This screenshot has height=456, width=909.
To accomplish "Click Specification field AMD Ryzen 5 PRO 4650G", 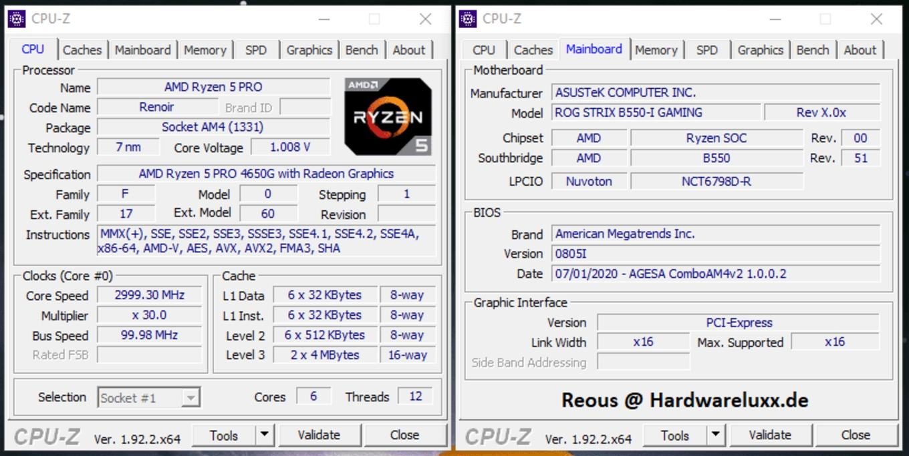I will click(x=266, y=174).
